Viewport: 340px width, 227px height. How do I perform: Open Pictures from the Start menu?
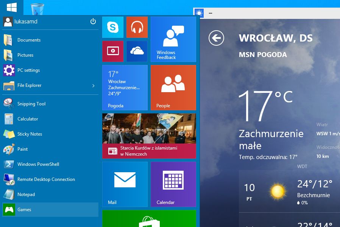coord(50,55)
